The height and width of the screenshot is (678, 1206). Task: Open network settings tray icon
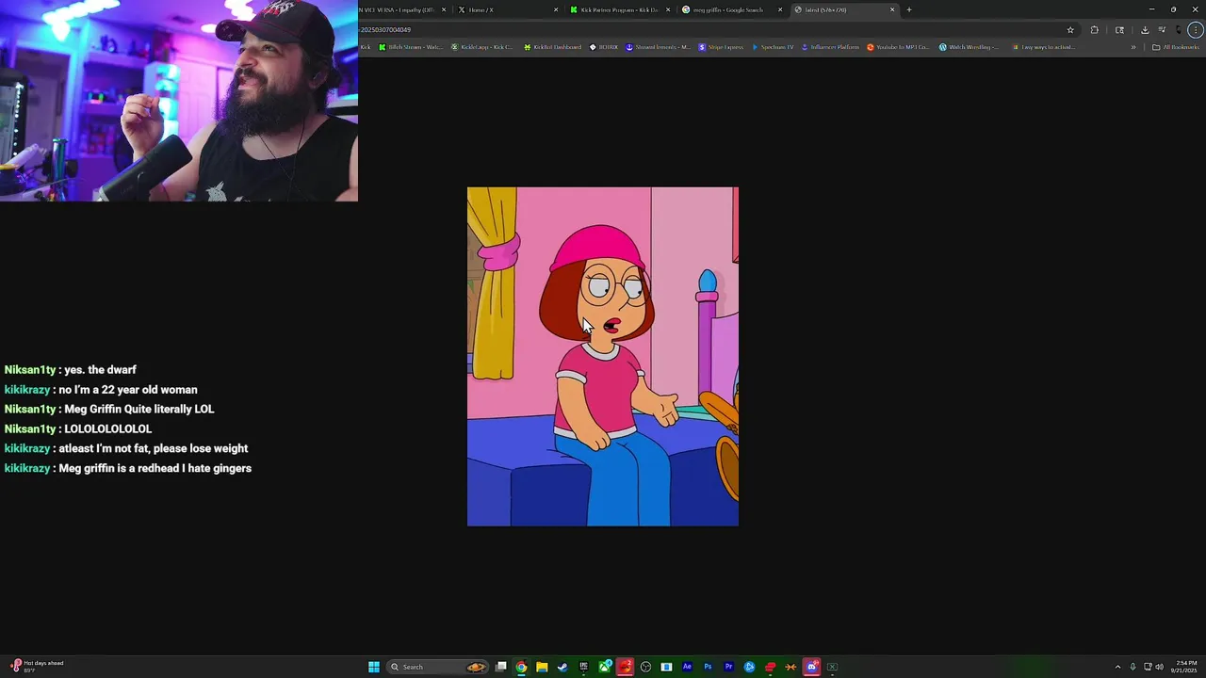pos(1148,667)
